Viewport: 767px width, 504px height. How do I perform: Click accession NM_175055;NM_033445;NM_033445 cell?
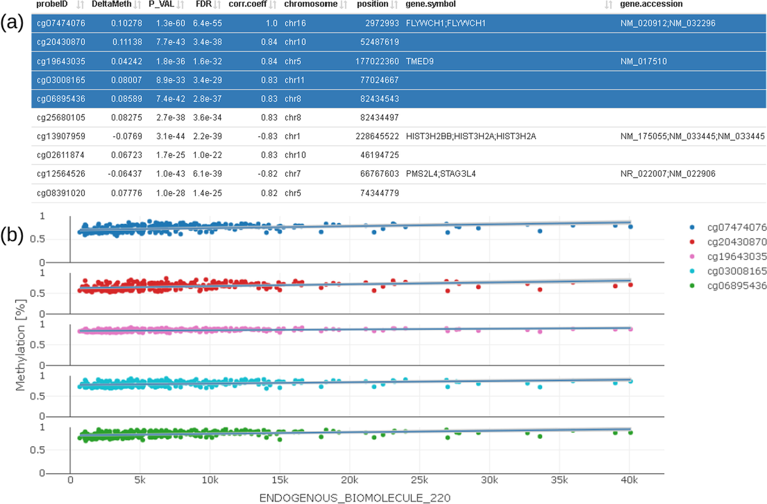click(692, 136)
